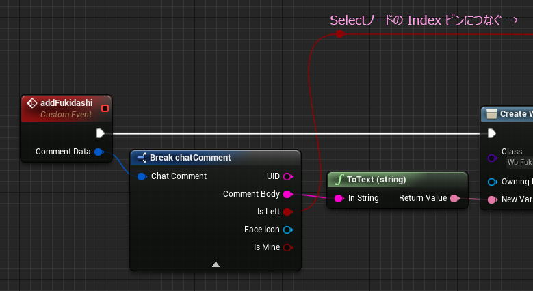Click the Comment Body output pin
This screenshot has width=533, height=291.
(287, 194)
